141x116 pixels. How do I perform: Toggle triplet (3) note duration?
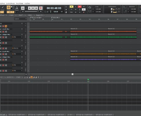38,77
